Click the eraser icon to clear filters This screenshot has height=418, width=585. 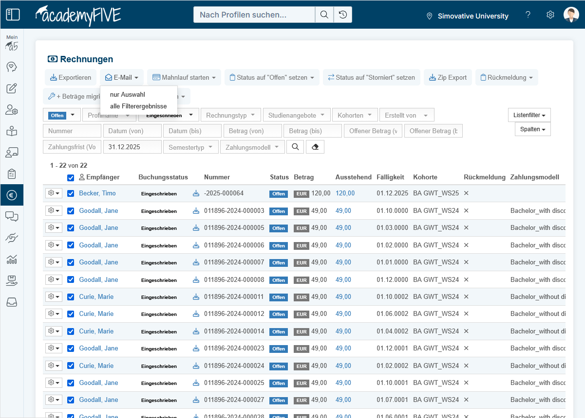[315, 147]
